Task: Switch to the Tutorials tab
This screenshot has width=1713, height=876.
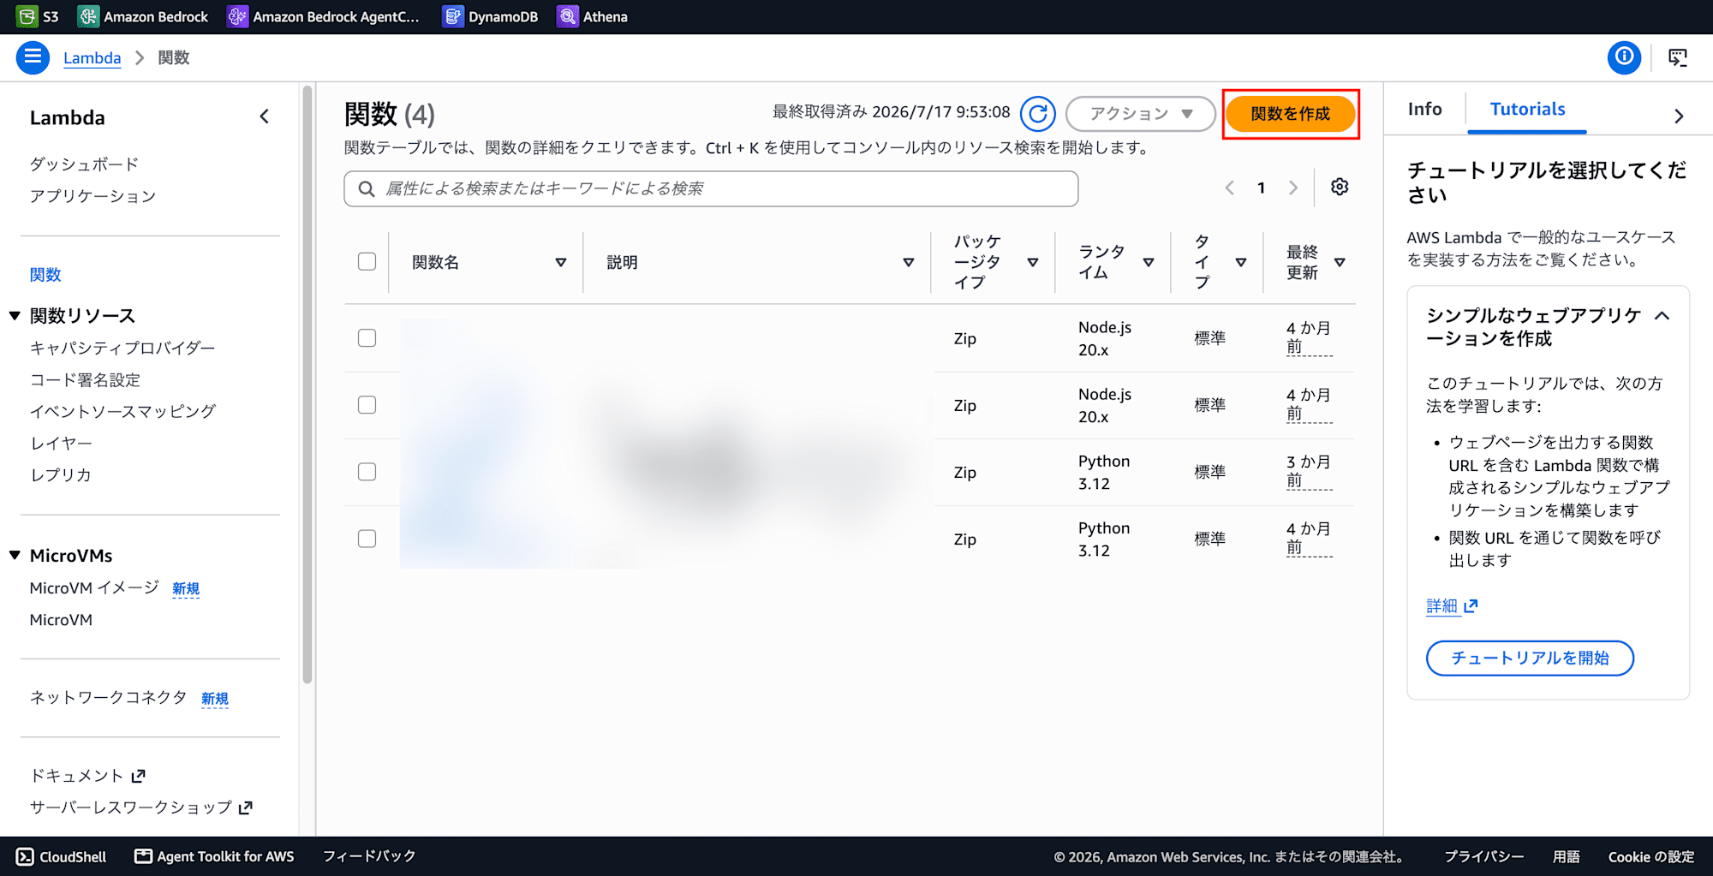Action: click(x=1527, y=109)
